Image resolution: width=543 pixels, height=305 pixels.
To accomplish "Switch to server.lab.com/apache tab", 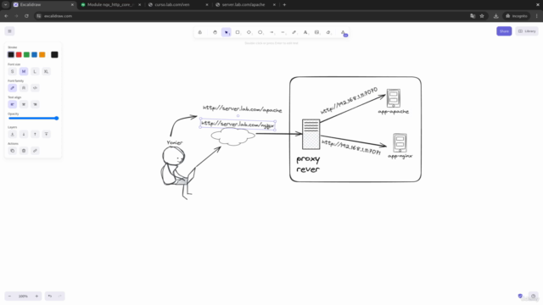I will click(245, 5).
